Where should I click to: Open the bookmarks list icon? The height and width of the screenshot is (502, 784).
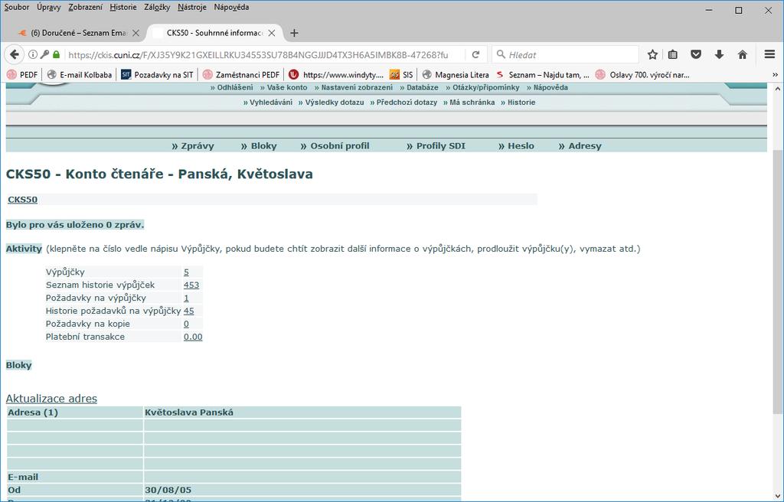coord(673,54)
